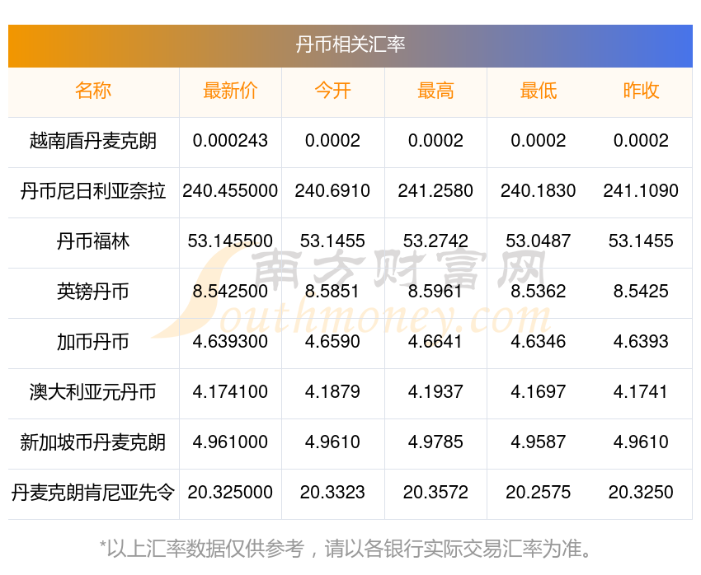Screen dimensions: 701x575
Task: Select the 丹币福林 row name
Action: pyautogui.click(x=93, y=241)
